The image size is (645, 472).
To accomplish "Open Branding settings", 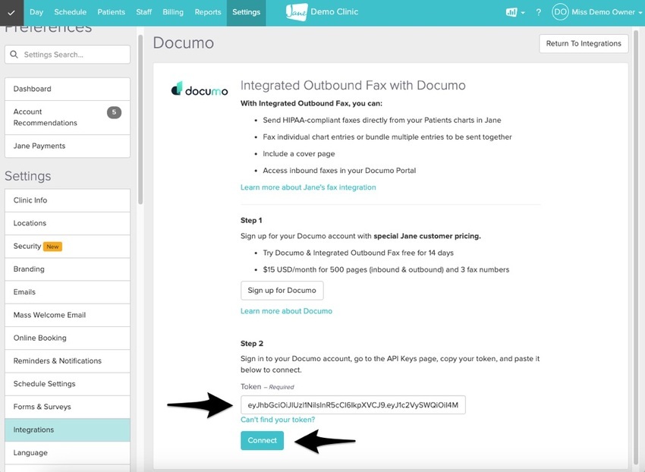I will 68,269.
